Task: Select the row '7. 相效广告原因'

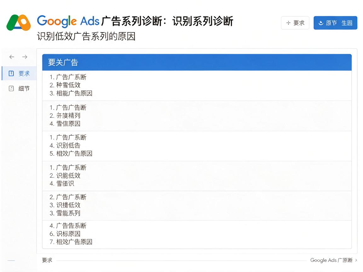Action: pyautogui.click(x=71, y=242)
